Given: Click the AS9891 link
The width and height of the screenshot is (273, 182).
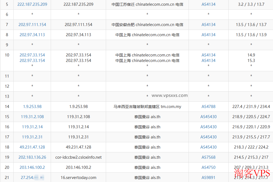Looking at the screenshot, I should click(x=208, y=178).
